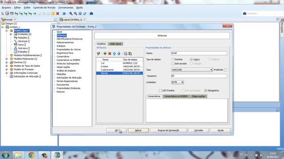Image resolution: width=284 pixels, height=159 pixels.
Task: Open the Unidades BYTE dropdown
Action: [x=182, y=82]
